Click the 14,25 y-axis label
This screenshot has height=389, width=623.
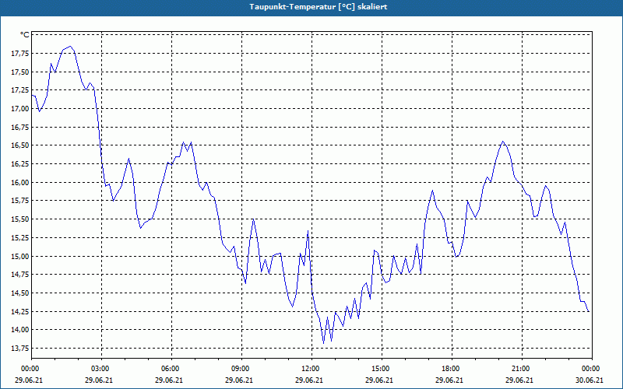20,312
